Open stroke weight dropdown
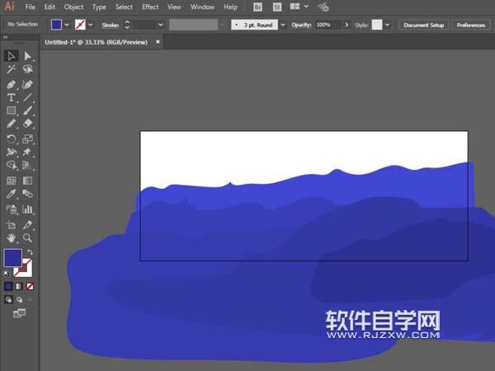Image resolution: width=495 pixels, height=371 pixels. click(x=161, y=25)
